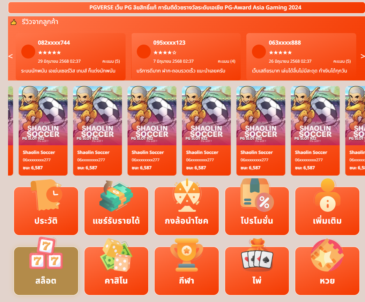Open the fourth Shaolin Soccer winner card

pyautogui.click(x=206, y=131)
